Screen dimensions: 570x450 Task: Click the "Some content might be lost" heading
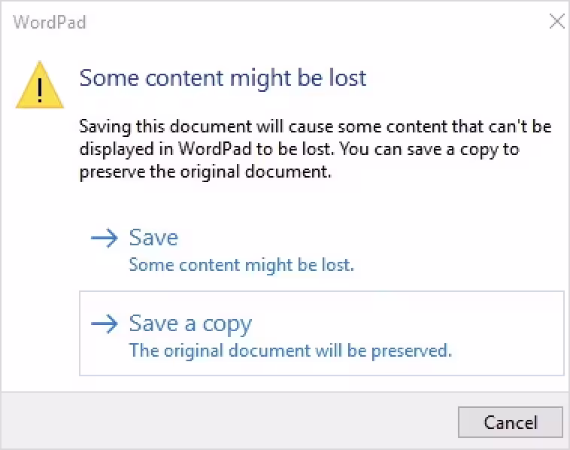(x=223, y=78)
